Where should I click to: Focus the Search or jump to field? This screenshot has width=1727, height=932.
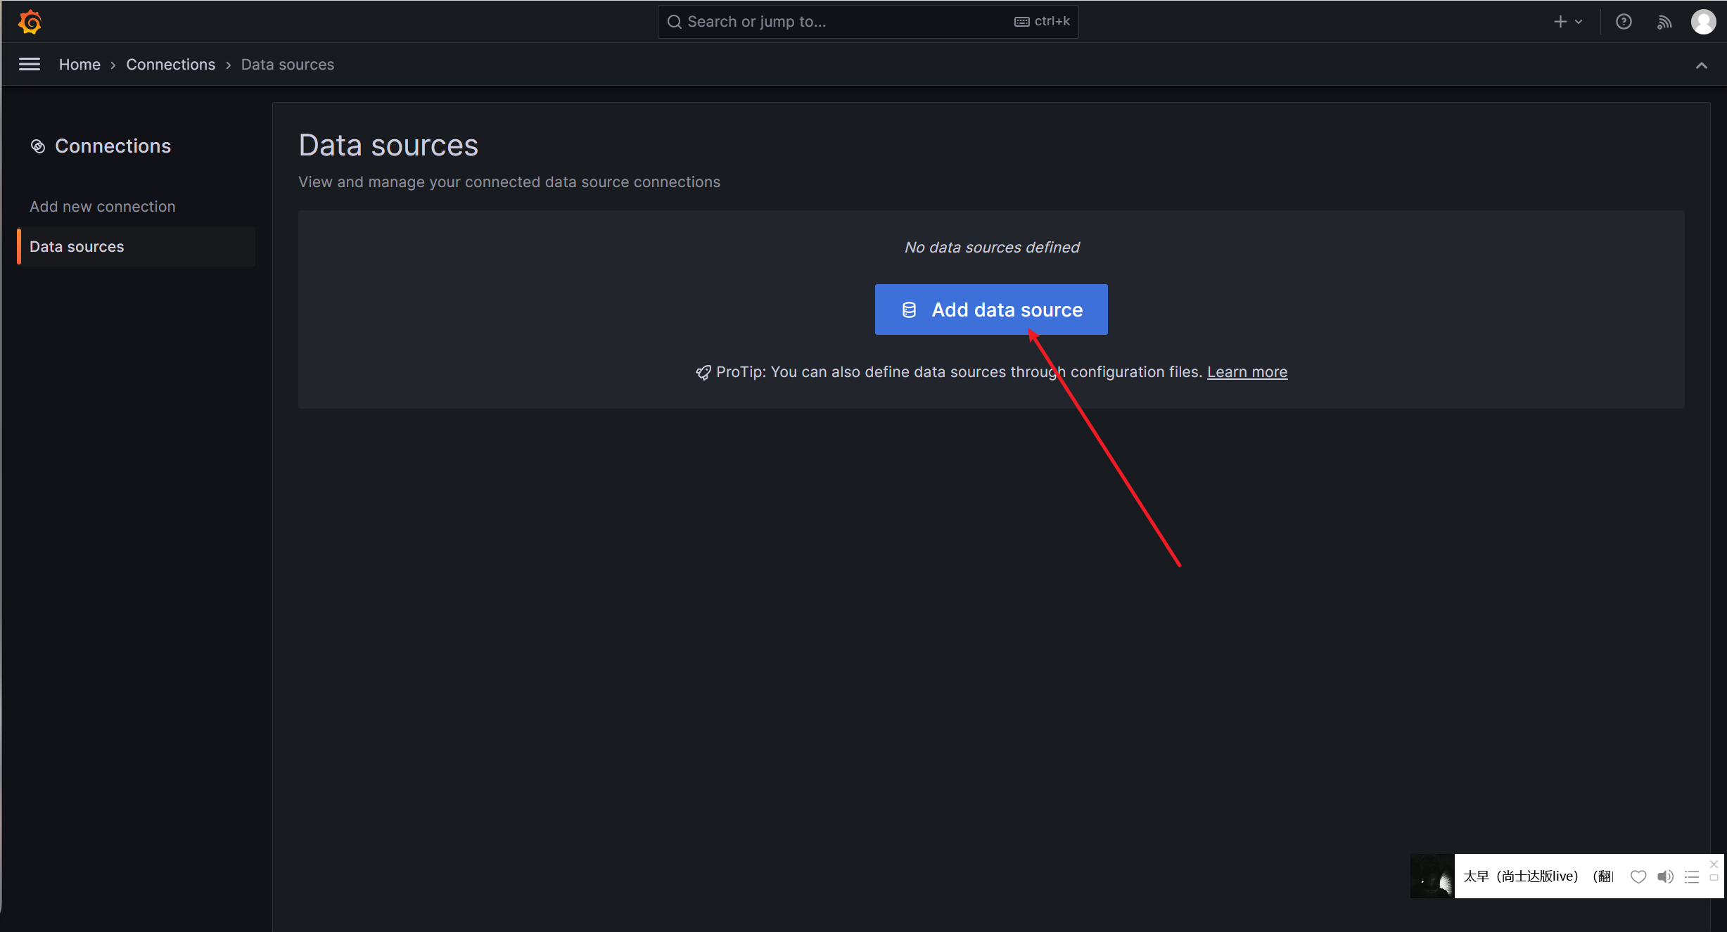pyautogui.click(x=844, y=22)
